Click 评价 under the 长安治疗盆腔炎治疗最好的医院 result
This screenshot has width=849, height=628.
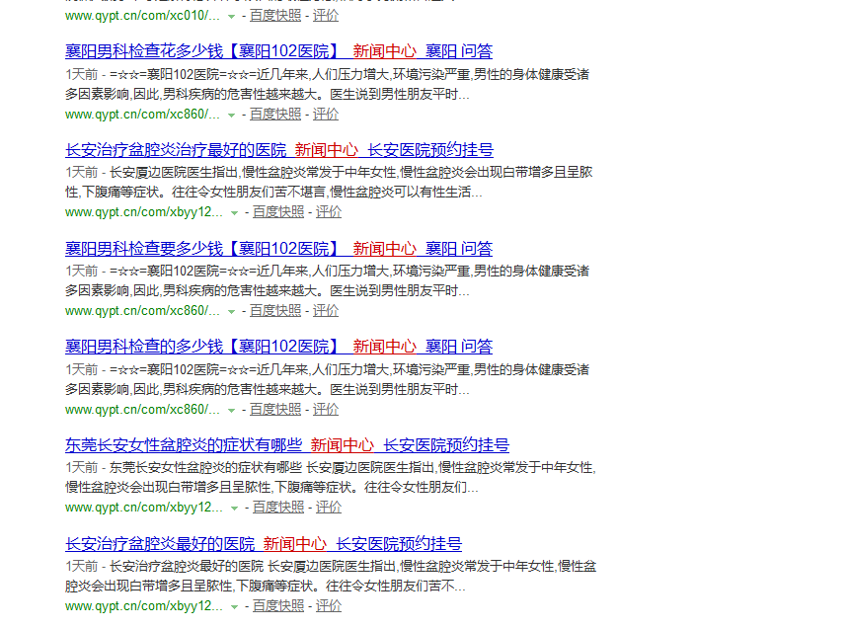[x=328, y=211]
